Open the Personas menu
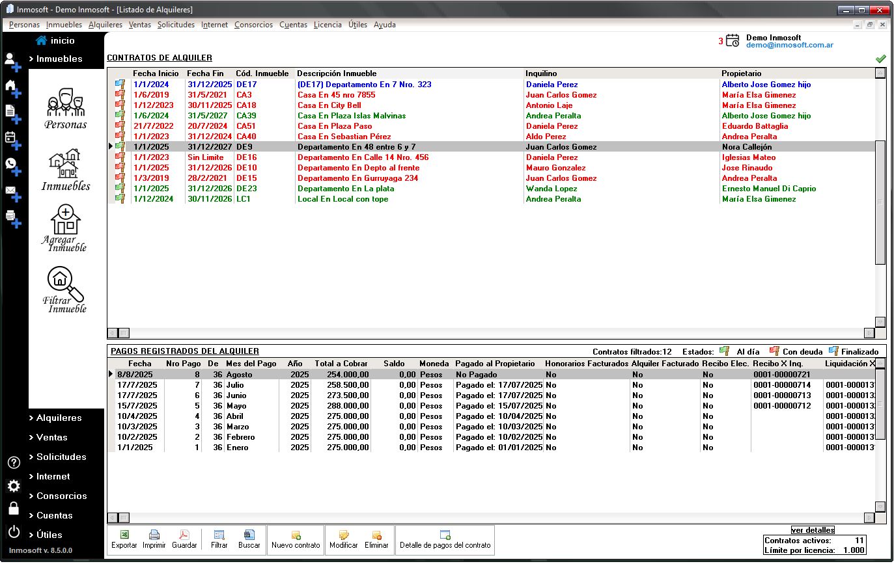 tap(24, 25)
